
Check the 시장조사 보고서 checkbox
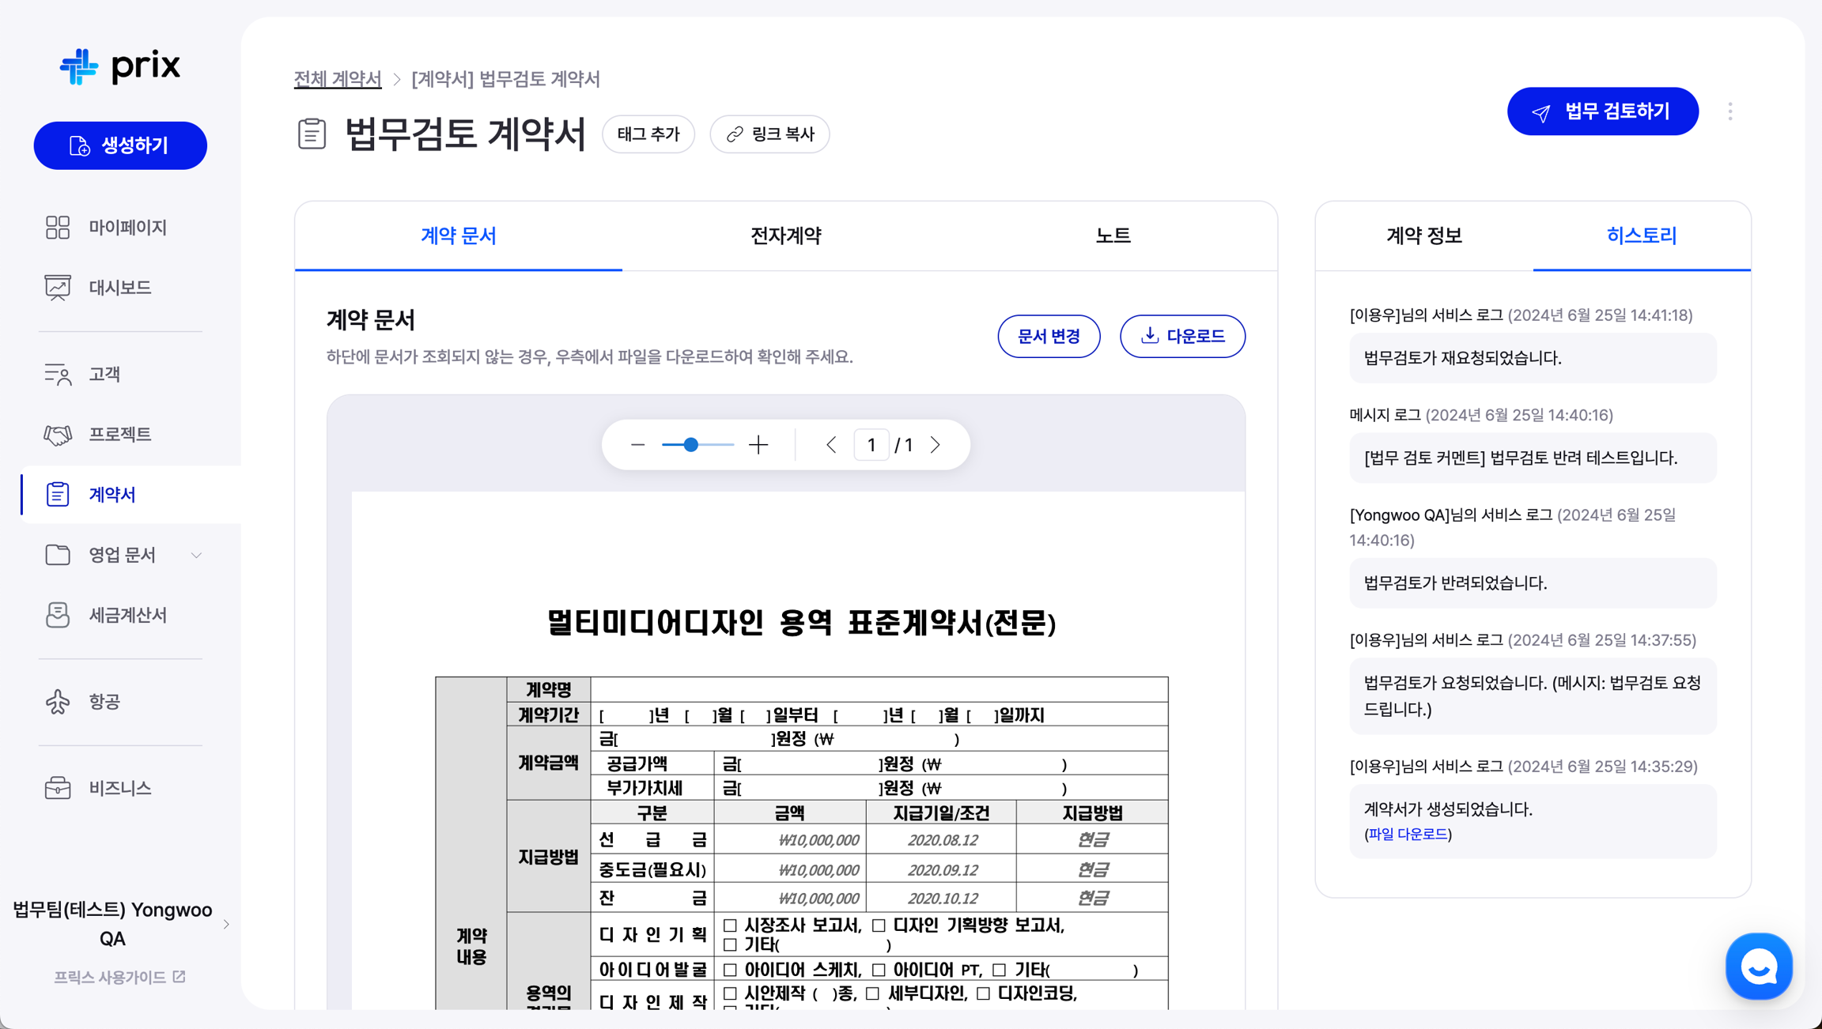(730, 925)
